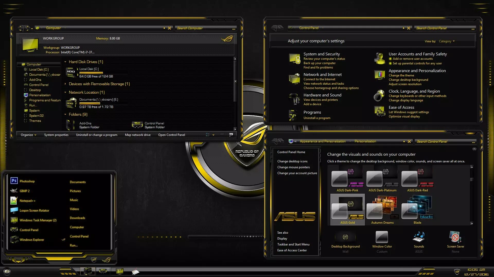Image resolution: width=494 pixels, height=277 pixels.
Task: Expand Devices with Removable Storage group
Action: [x=65, y=84]
